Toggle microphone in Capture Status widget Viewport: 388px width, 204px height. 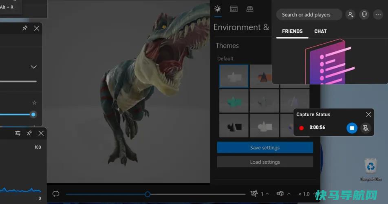pos(366,128)
